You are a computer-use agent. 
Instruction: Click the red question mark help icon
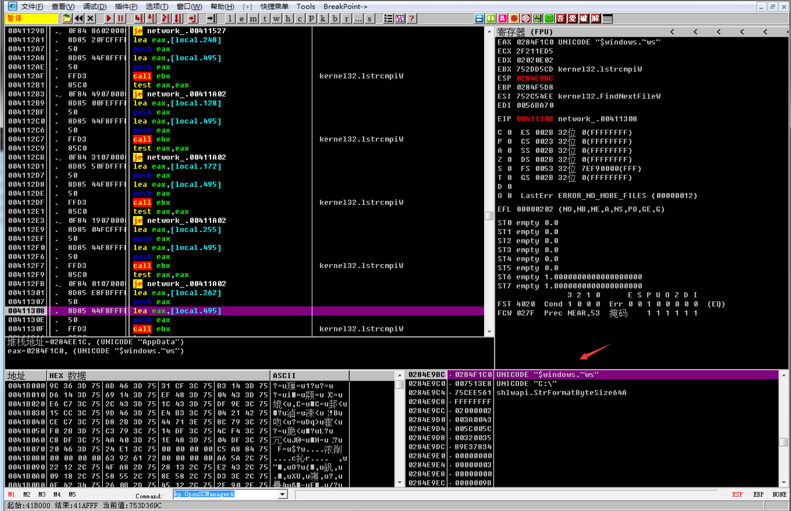pyautogui.click(x=412, y=19)
